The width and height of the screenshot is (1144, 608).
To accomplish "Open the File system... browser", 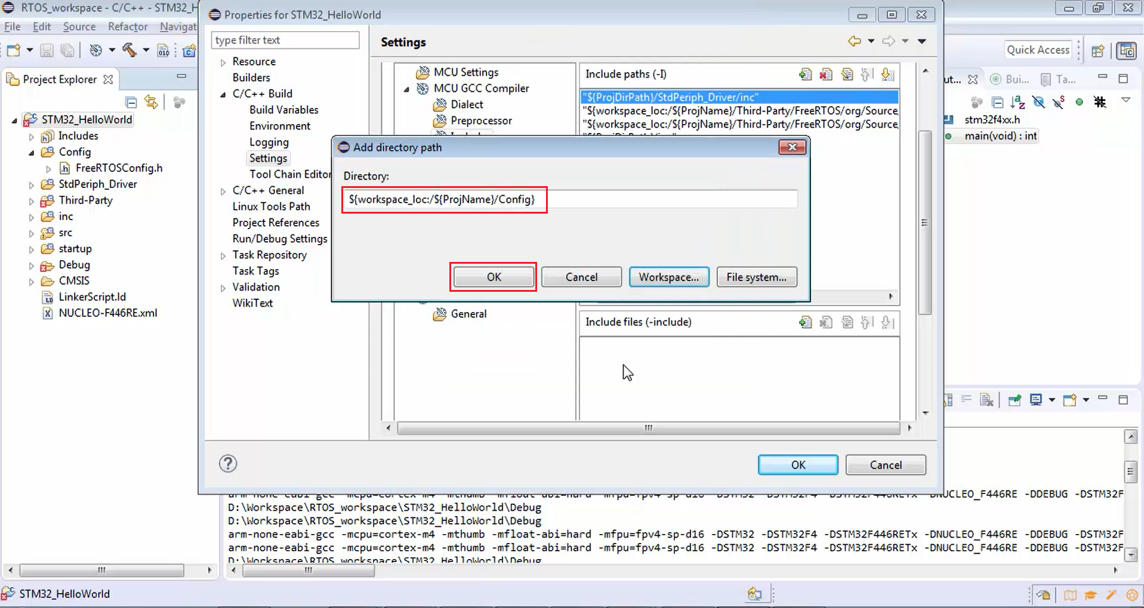I will pos(756,277).
